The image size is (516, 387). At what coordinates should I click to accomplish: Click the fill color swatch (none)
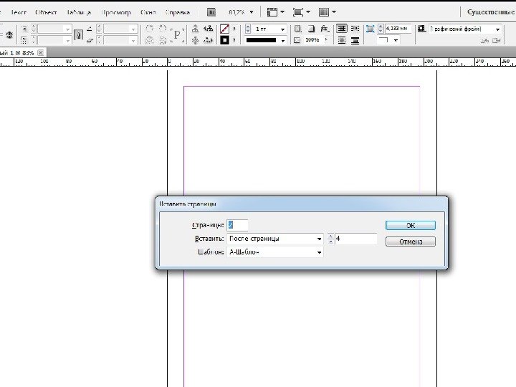(224, 29)
